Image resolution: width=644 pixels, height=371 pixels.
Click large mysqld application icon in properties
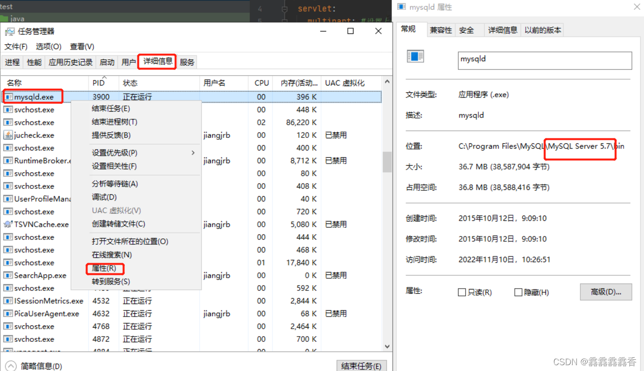pos(415,56)
